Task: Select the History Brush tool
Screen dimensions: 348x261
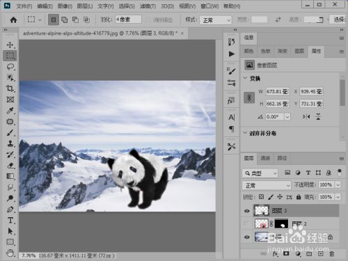Action: click(x=10, y=155)
